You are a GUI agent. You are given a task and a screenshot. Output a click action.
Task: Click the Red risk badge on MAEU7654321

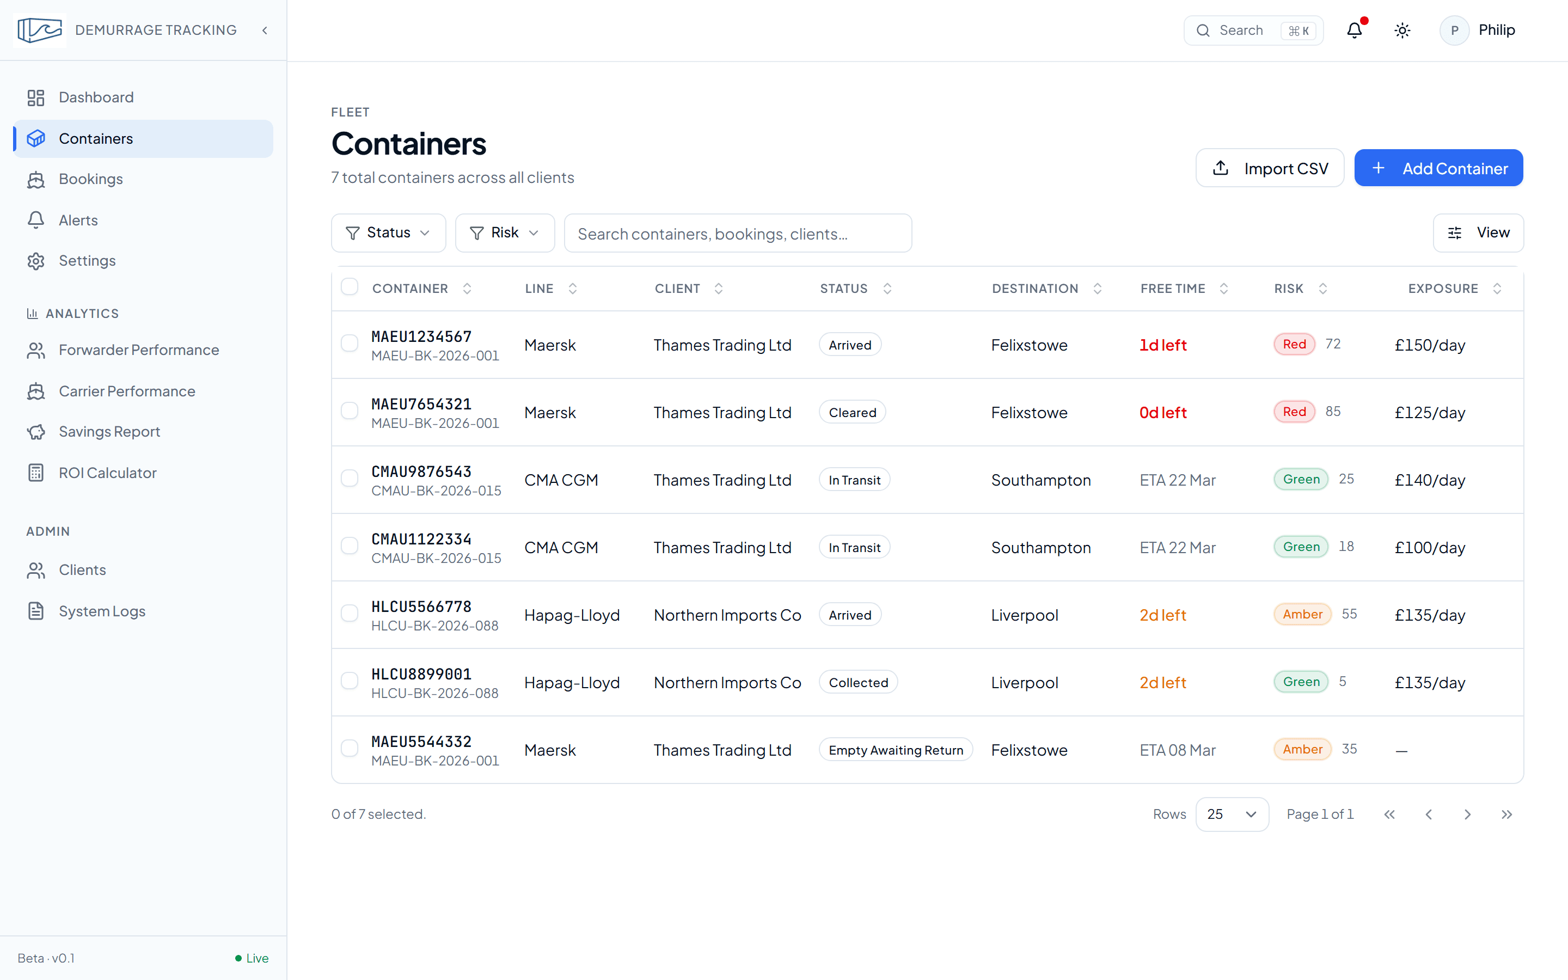[x=1293, y=412]
